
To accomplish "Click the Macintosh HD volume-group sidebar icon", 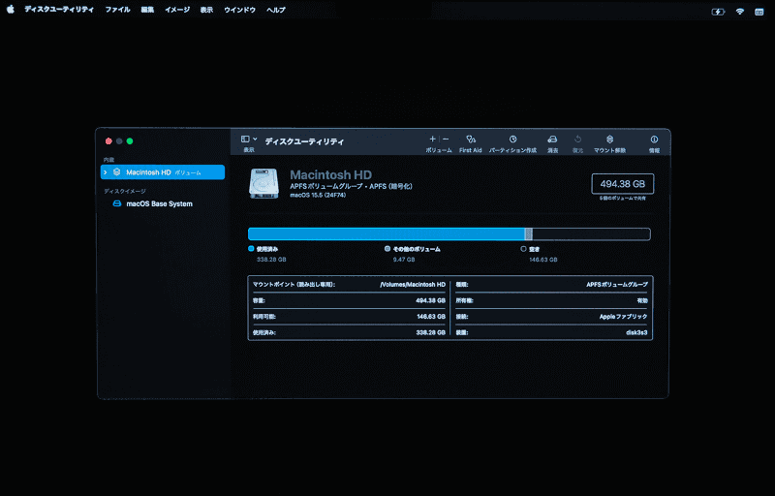I will pos(116,171).
